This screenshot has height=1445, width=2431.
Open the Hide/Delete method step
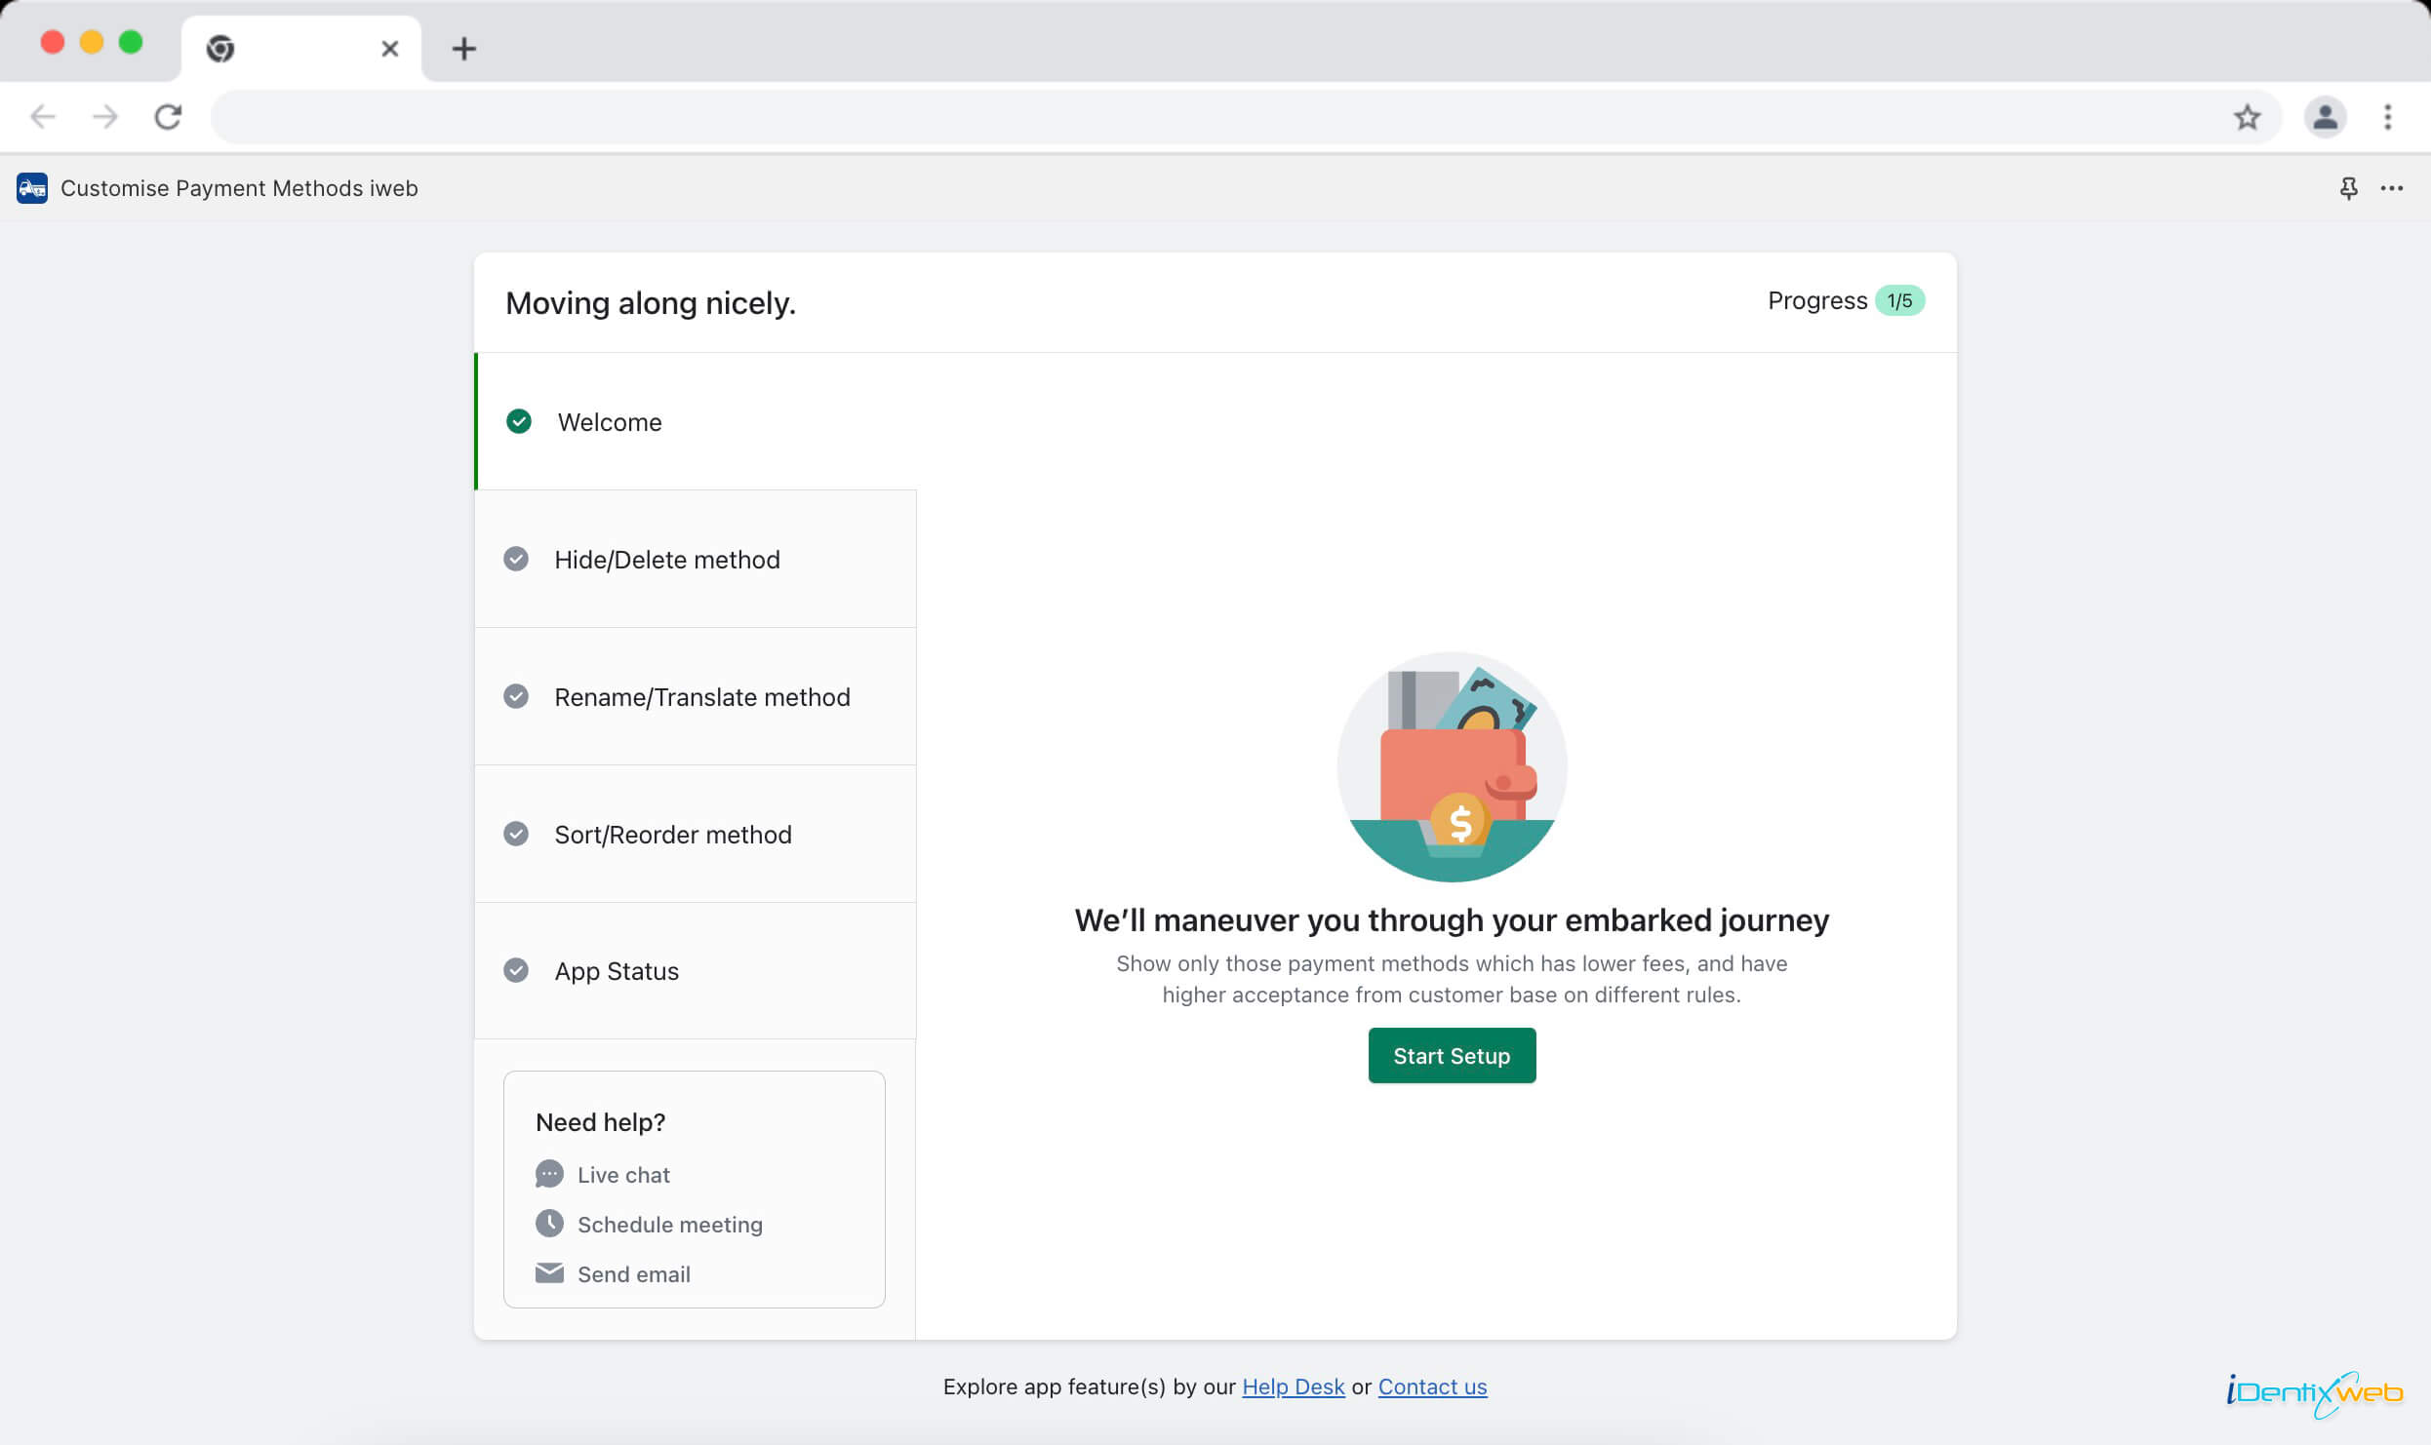[x=696, y=559]
